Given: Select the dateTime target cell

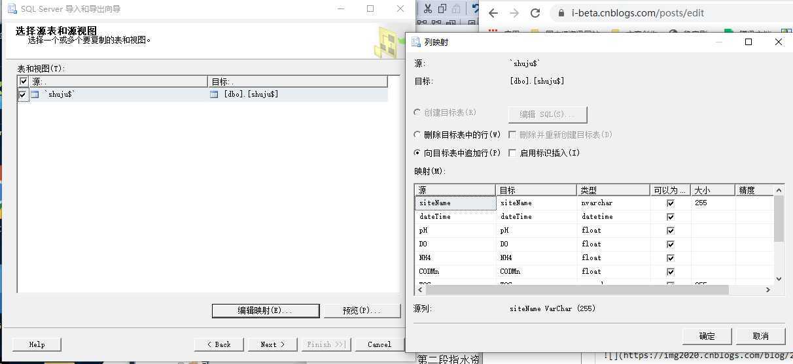Looking at the screenshot, I should [537, 217].
